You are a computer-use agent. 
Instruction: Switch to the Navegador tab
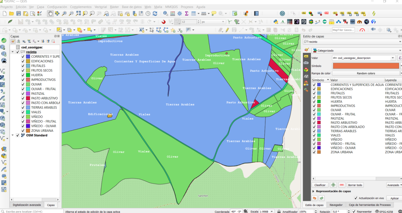pos(336,205)
